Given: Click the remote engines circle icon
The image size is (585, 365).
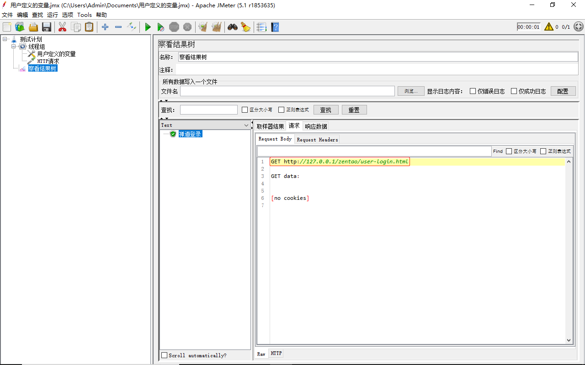Looking at the screenshot, I should click(x=578, y=27).
